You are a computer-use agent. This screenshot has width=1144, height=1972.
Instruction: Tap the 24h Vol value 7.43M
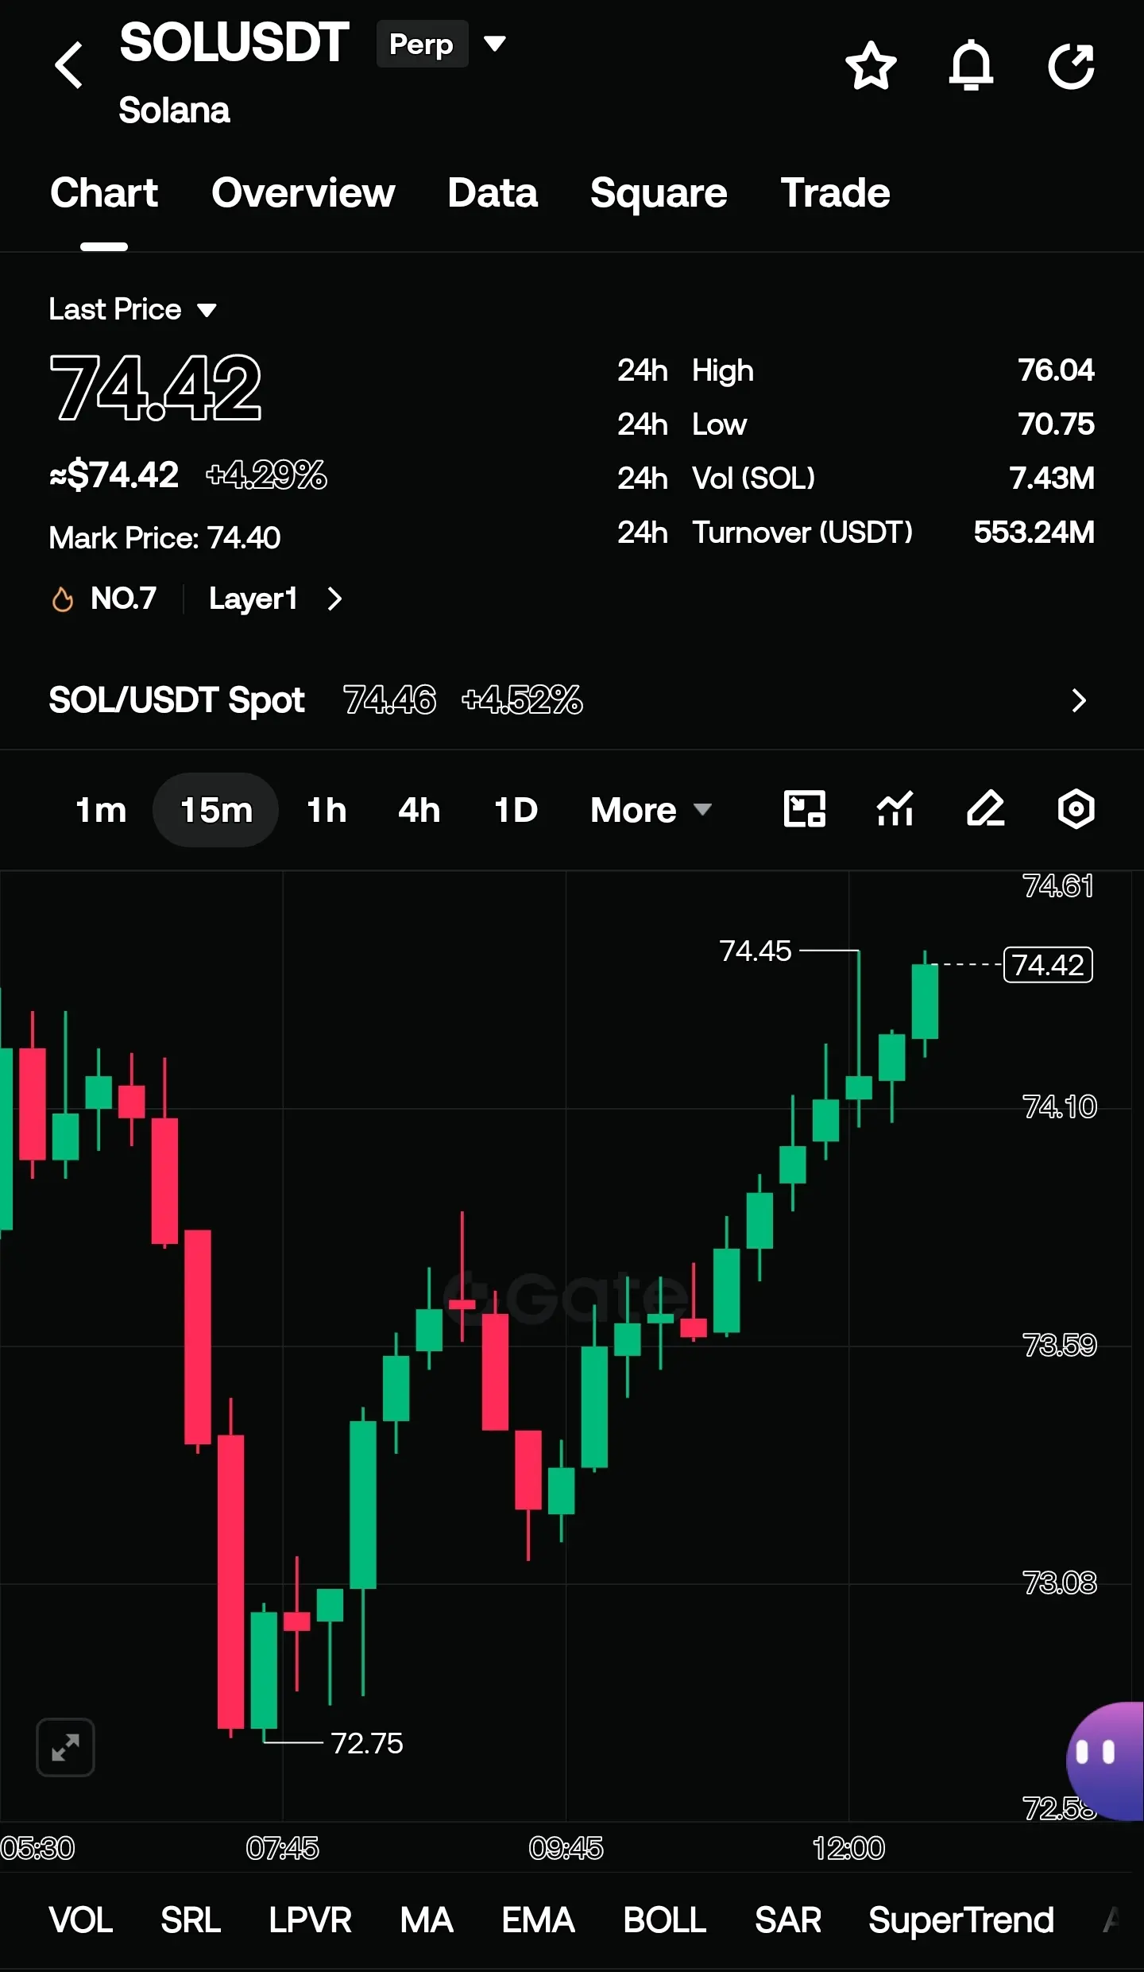click(x=1051, y=478)
